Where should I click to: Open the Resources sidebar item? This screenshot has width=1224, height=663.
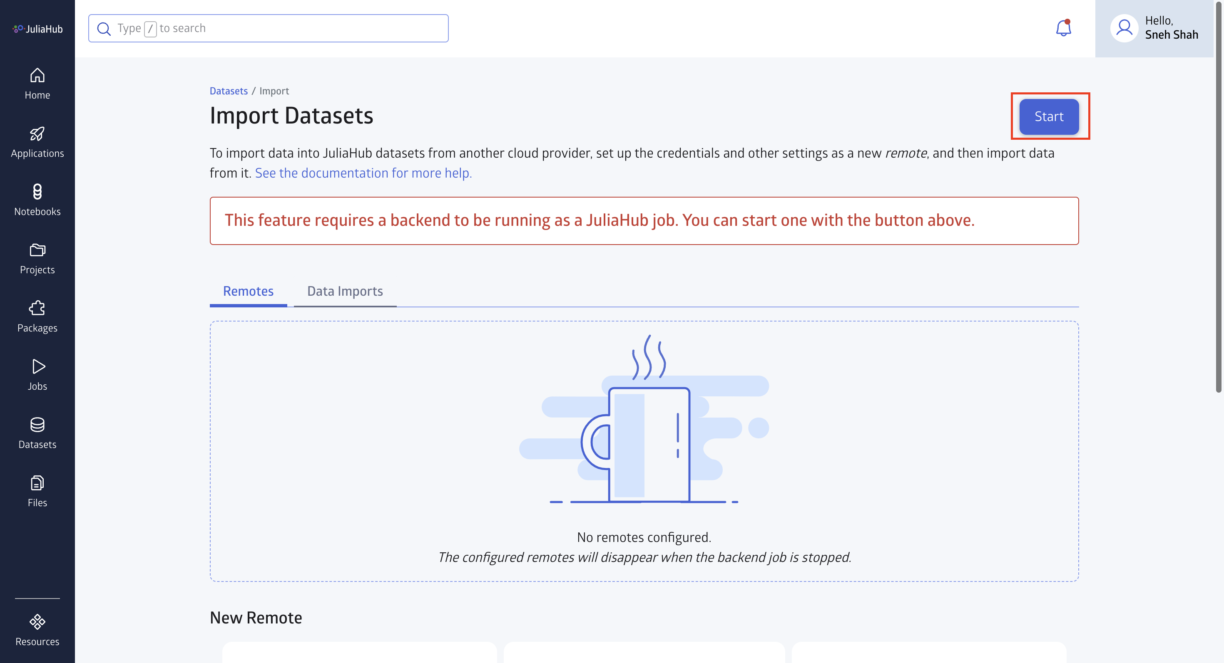pos(37,630)
